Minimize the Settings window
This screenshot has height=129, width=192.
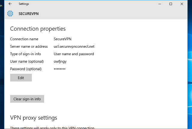[x=160, y=4]
